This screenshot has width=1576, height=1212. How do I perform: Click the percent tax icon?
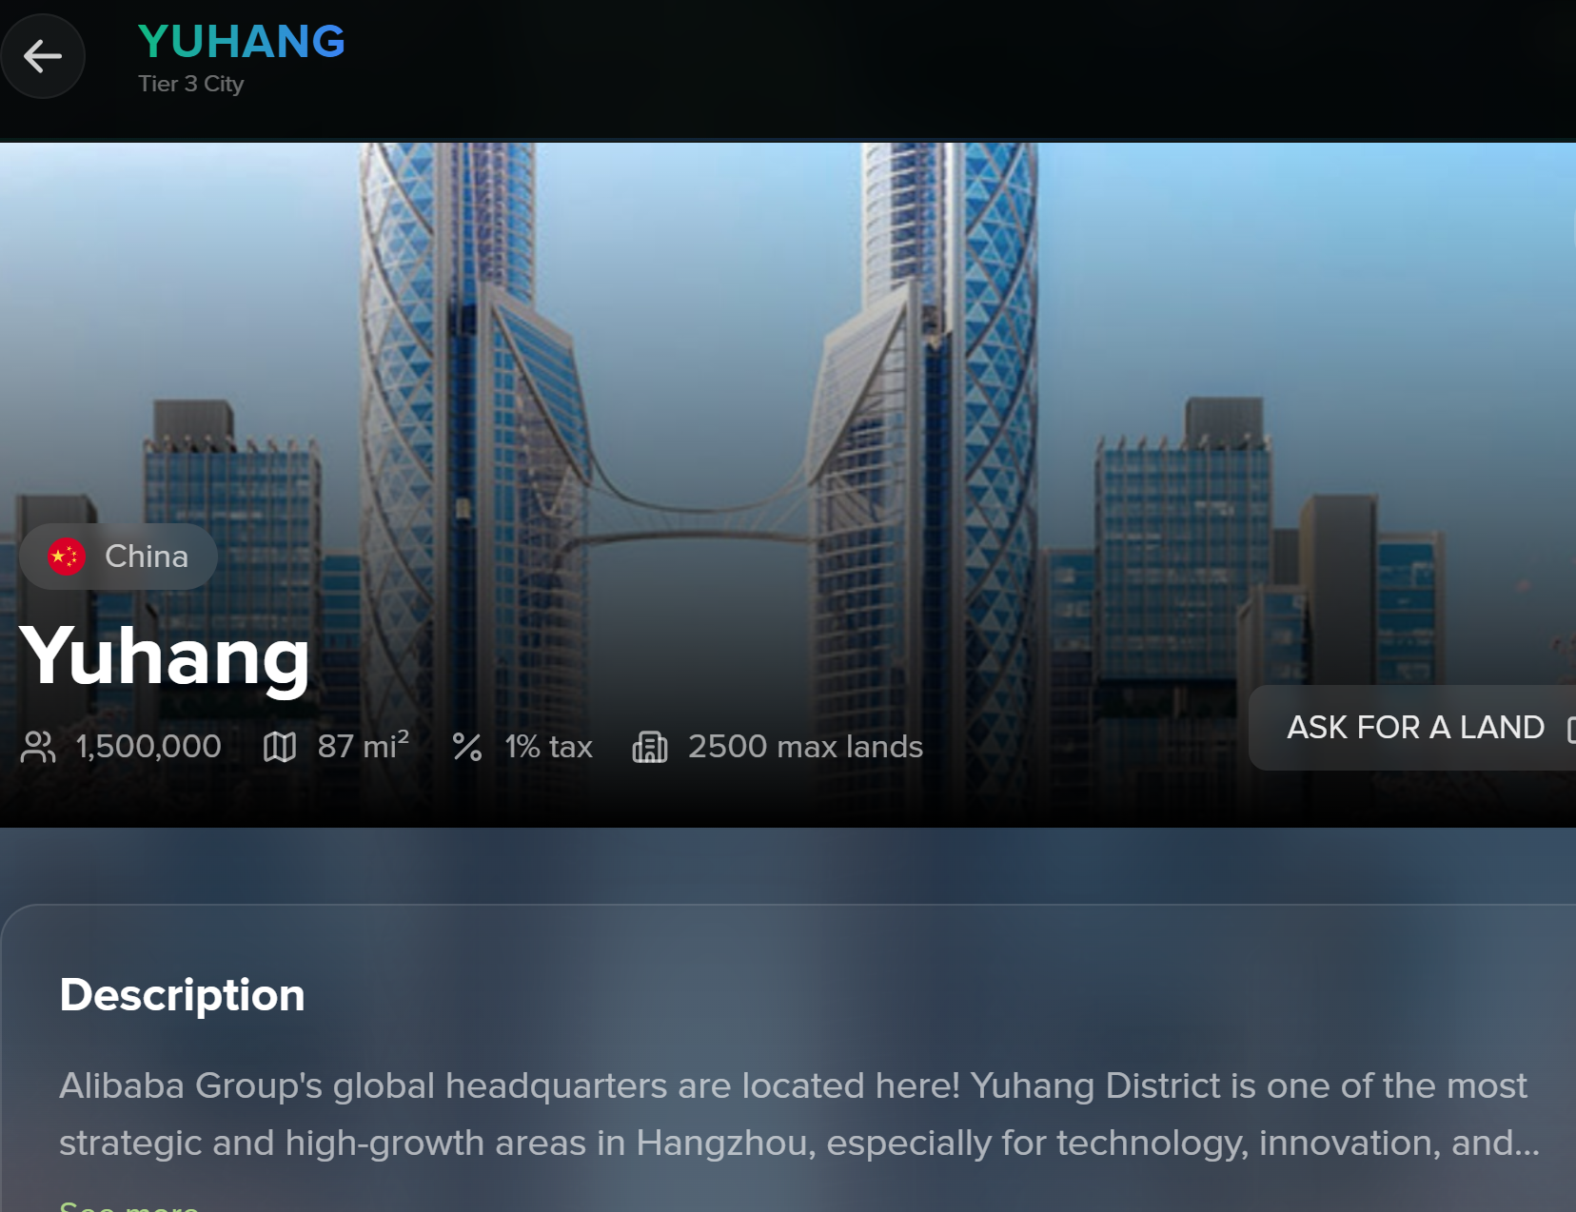pos(467,747)
